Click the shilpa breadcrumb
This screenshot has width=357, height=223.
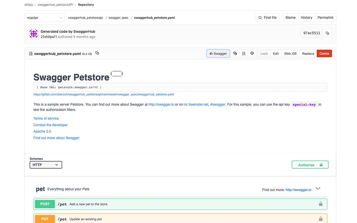click(x=29, y=5)
